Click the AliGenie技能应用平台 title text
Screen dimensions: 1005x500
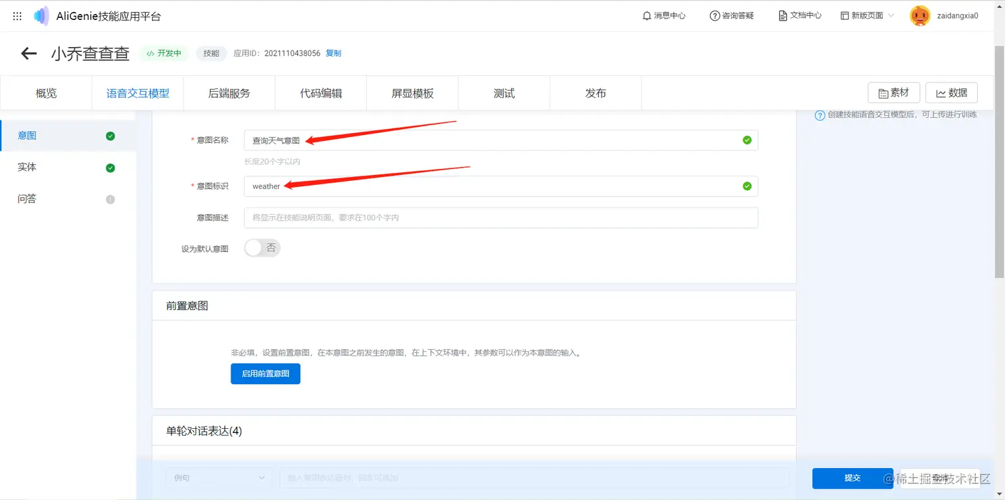click(x=109, y=16)
